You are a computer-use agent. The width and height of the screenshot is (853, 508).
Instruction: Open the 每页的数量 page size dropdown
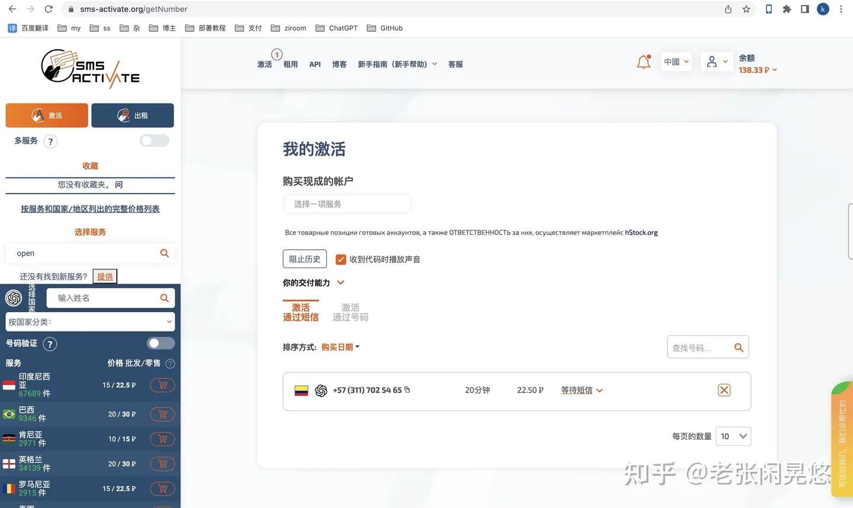click(x=733, y=436)
